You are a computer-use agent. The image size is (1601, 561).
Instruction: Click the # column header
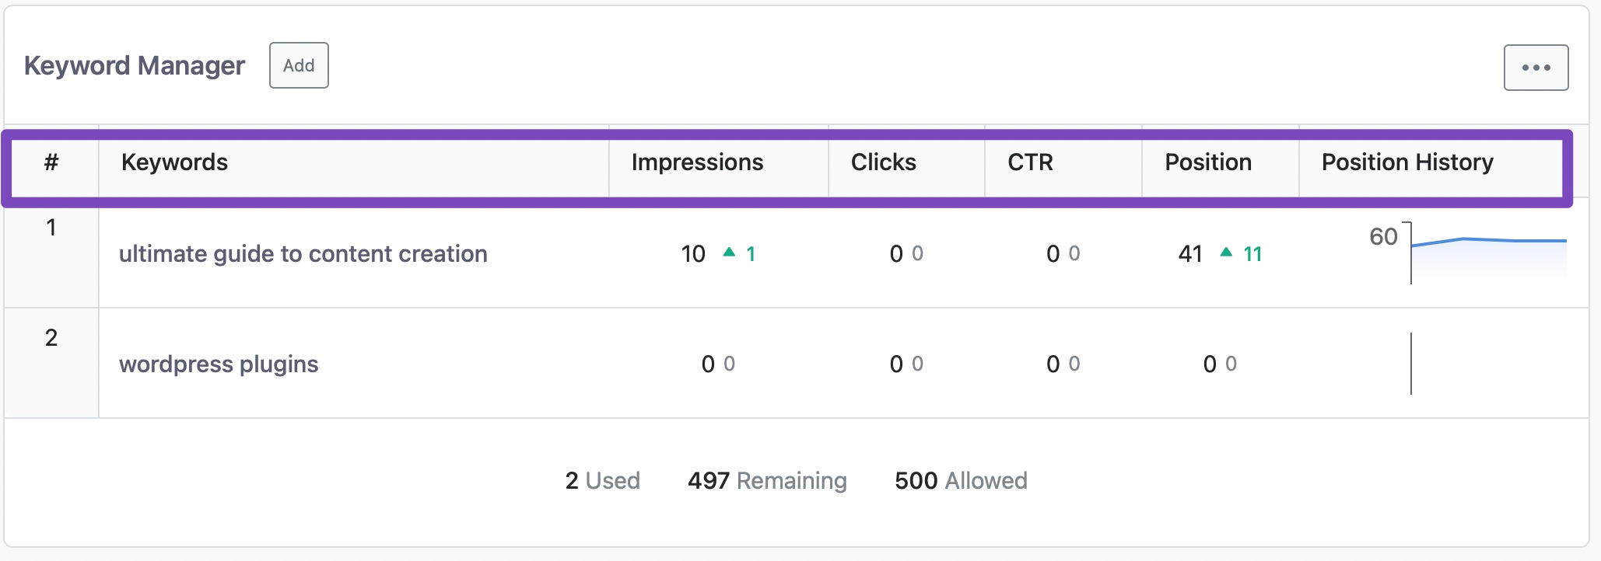(51, 162)
